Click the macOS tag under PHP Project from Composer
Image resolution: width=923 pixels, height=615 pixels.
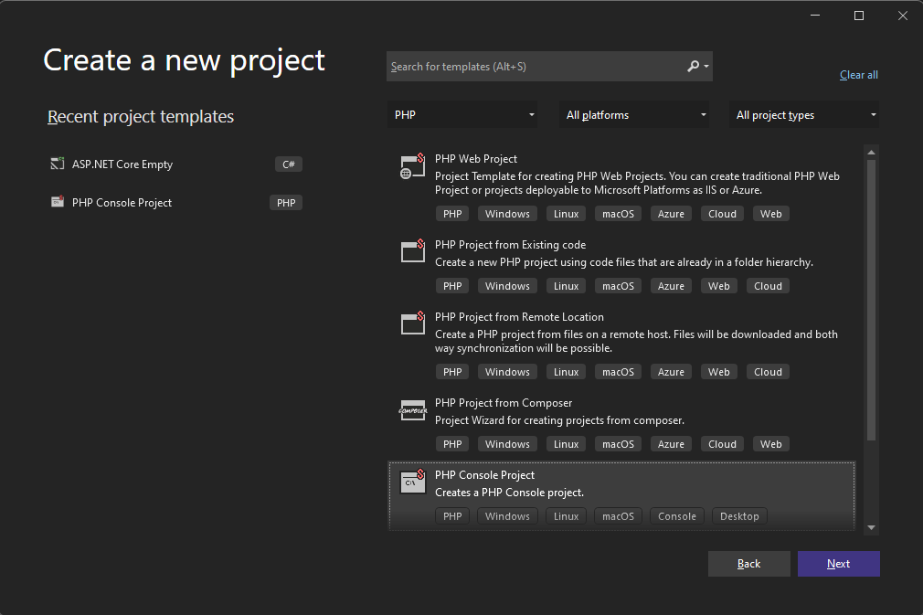coord(618,444)
